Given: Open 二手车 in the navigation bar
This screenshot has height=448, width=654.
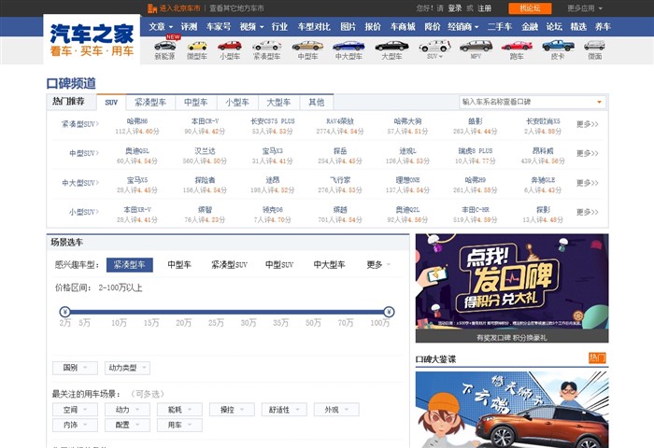Looking at the screenshot, I should [x=500, y=27].
